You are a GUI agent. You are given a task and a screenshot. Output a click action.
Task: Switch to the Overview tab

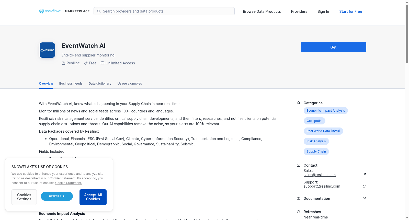(46, 84)
